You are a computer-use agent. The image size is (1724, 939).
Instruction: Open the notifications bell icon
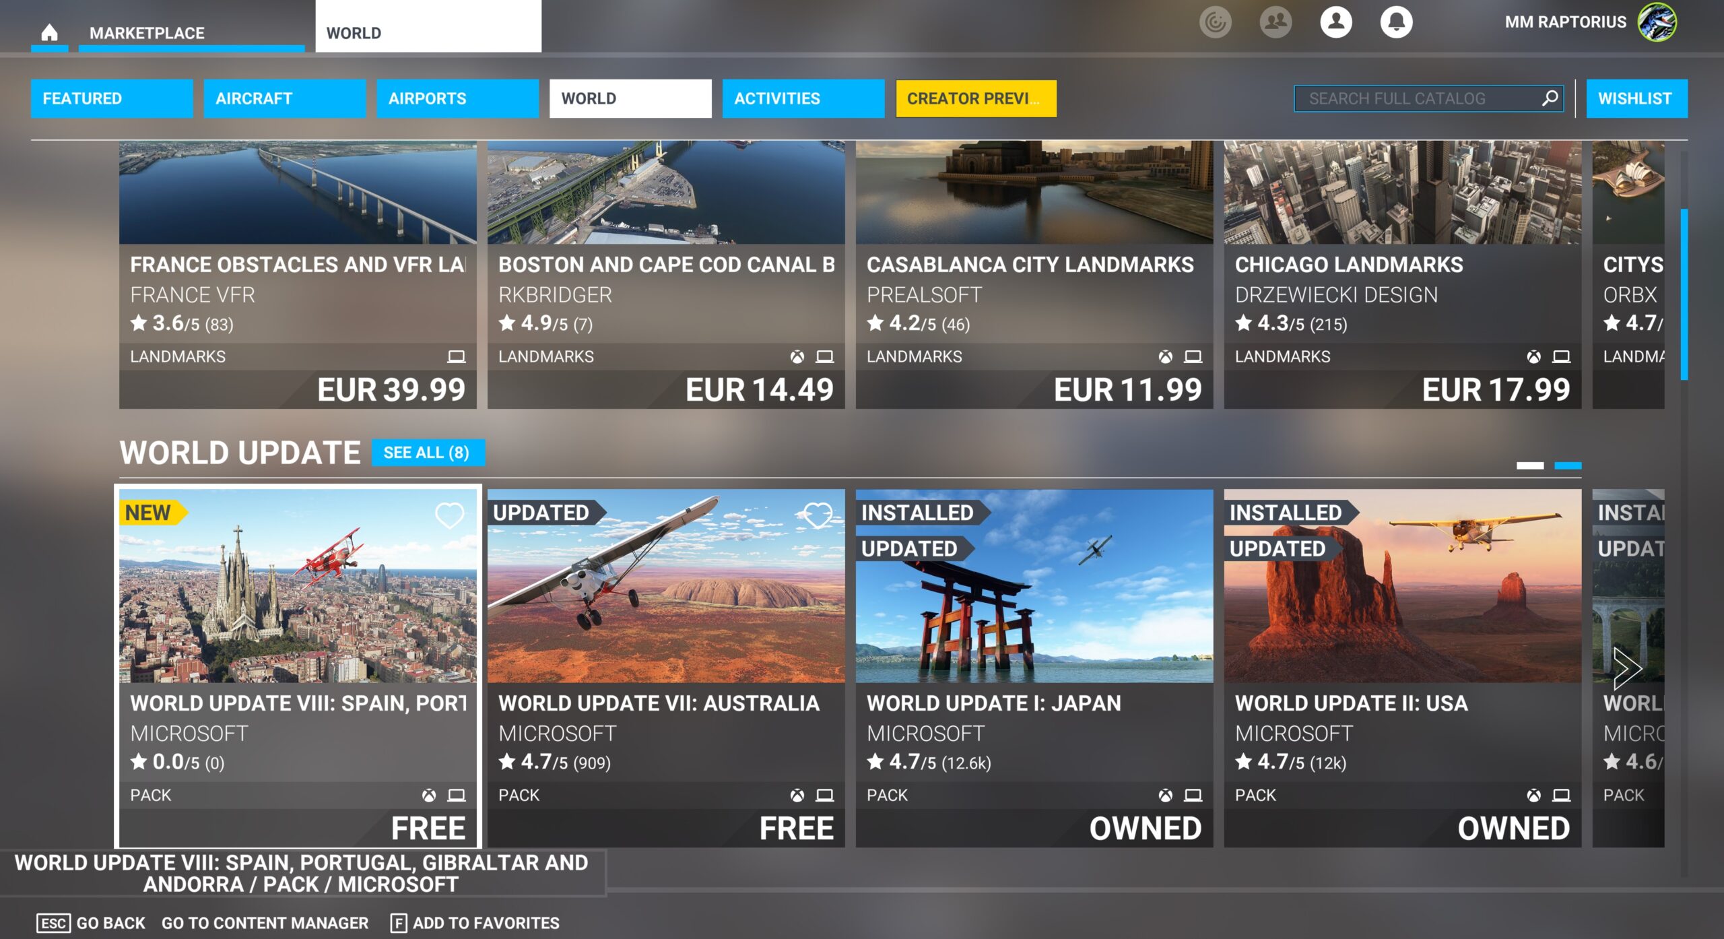(x=1396, y=22)
